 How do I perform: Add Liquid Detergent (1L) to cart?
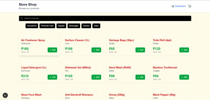tap(52, 77)
